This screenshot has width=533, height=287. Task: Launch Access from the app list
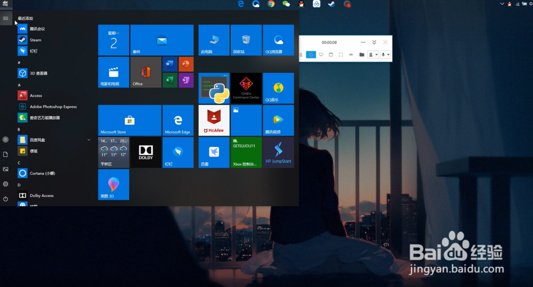54,96
